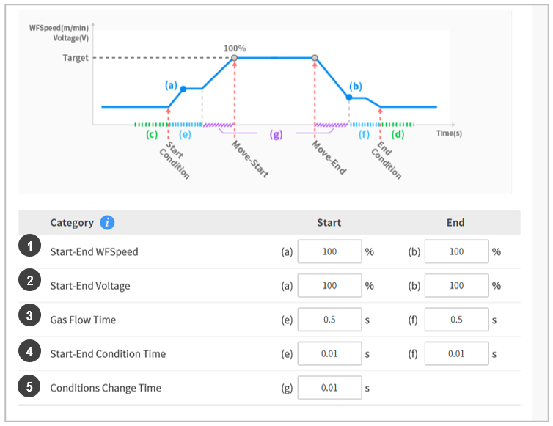Click the numbered badge 2 marker

(29, 282)
